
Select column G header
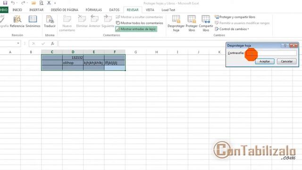[135, 52]
